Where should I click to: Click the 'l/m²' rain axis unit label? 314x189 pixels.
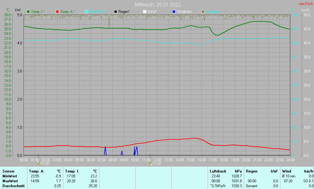coord(18,10)
